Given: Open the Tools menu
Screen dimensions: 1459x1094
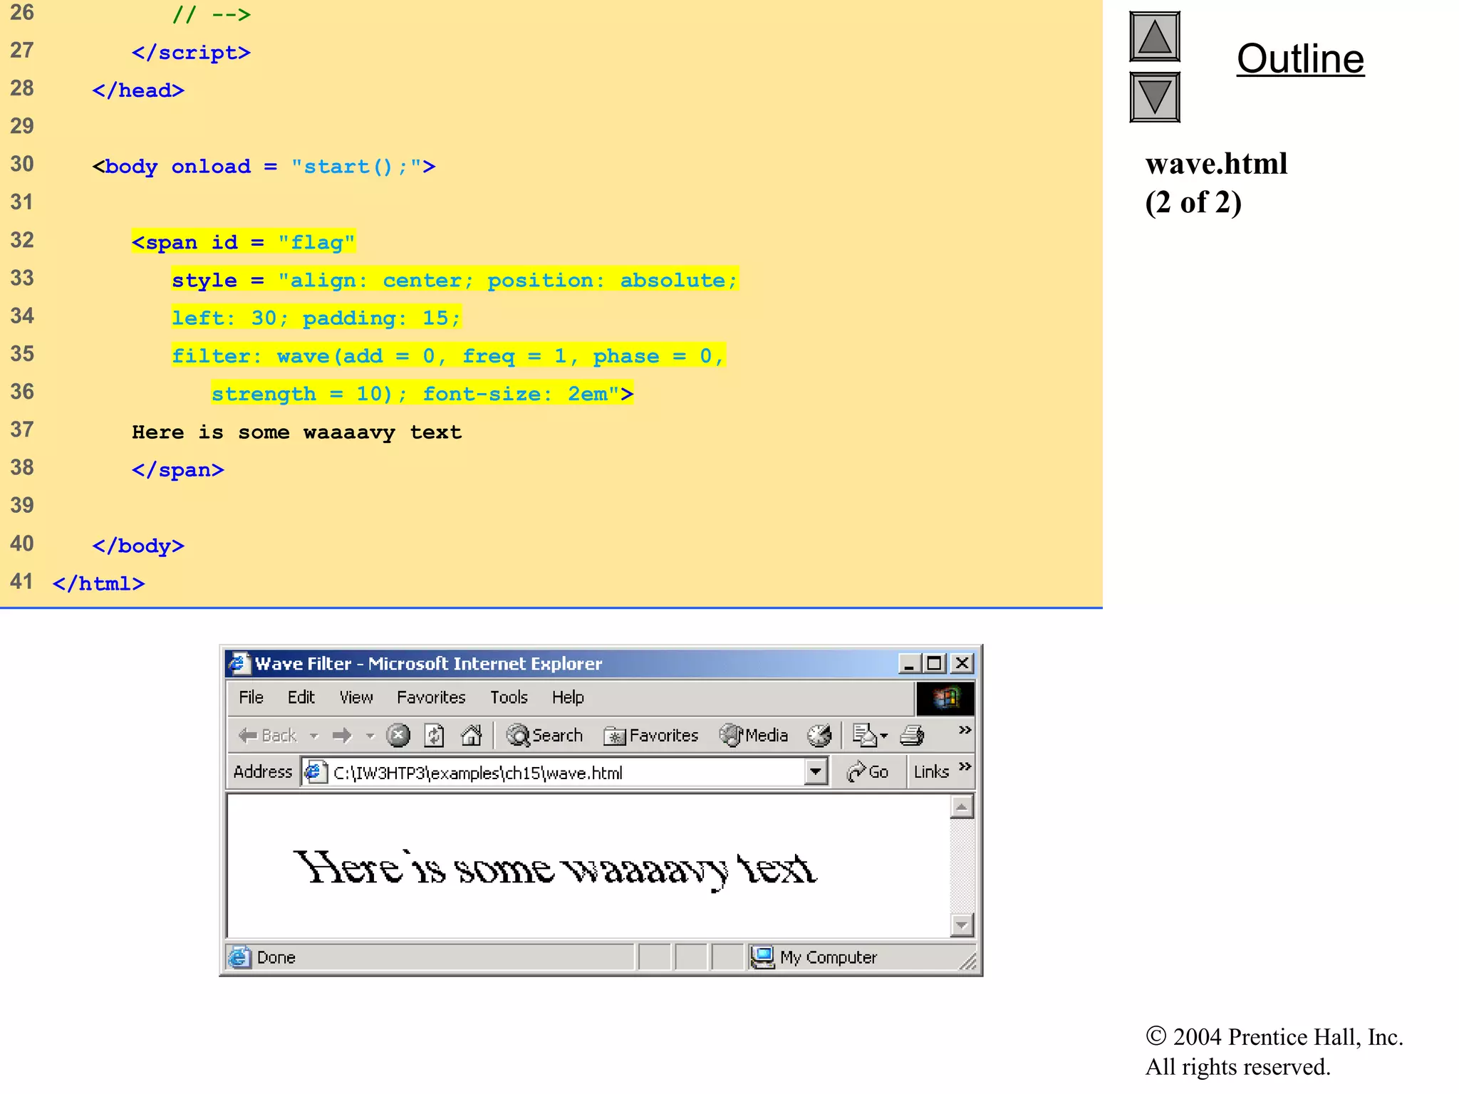Looking at the screenshot, I should pos(509,697).
